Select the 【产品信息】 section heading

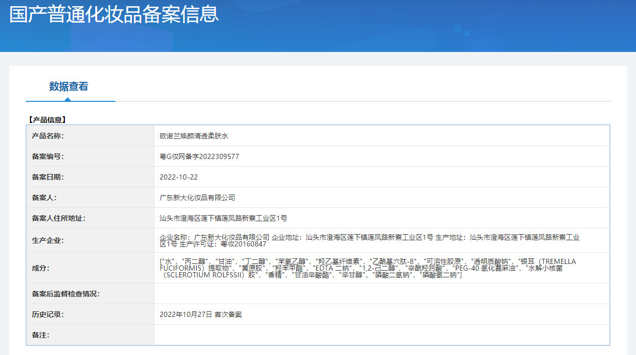point(46,120)
